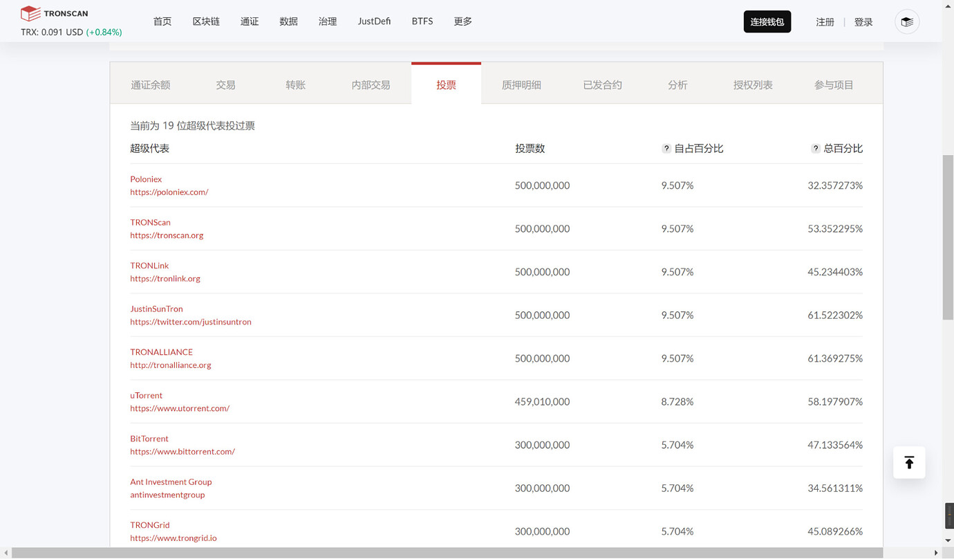Switch to the 交易 tab
The image size is (954, 559).
coord(225,84)
